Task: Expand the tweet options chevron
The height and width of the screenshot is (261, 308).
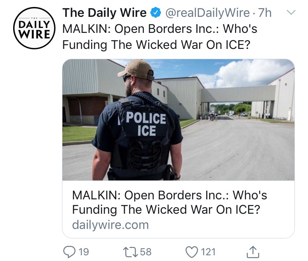Action: (x=291, y=13)
